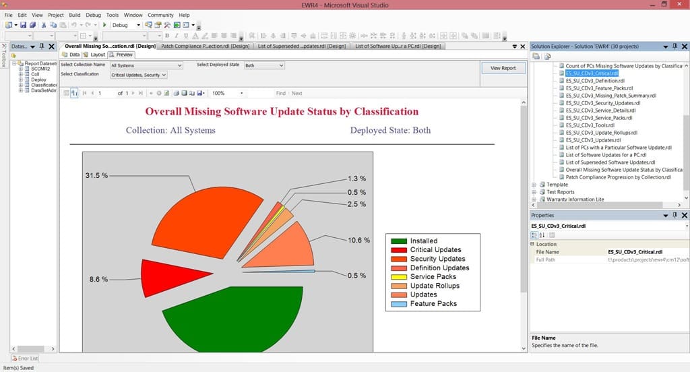Open the active files list dropdown arrow

pyautogui.click(x=514, y=46)
